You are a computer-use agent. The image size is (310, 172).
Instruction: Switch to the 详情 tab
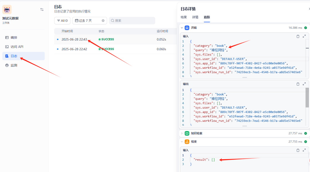(195, 17)
